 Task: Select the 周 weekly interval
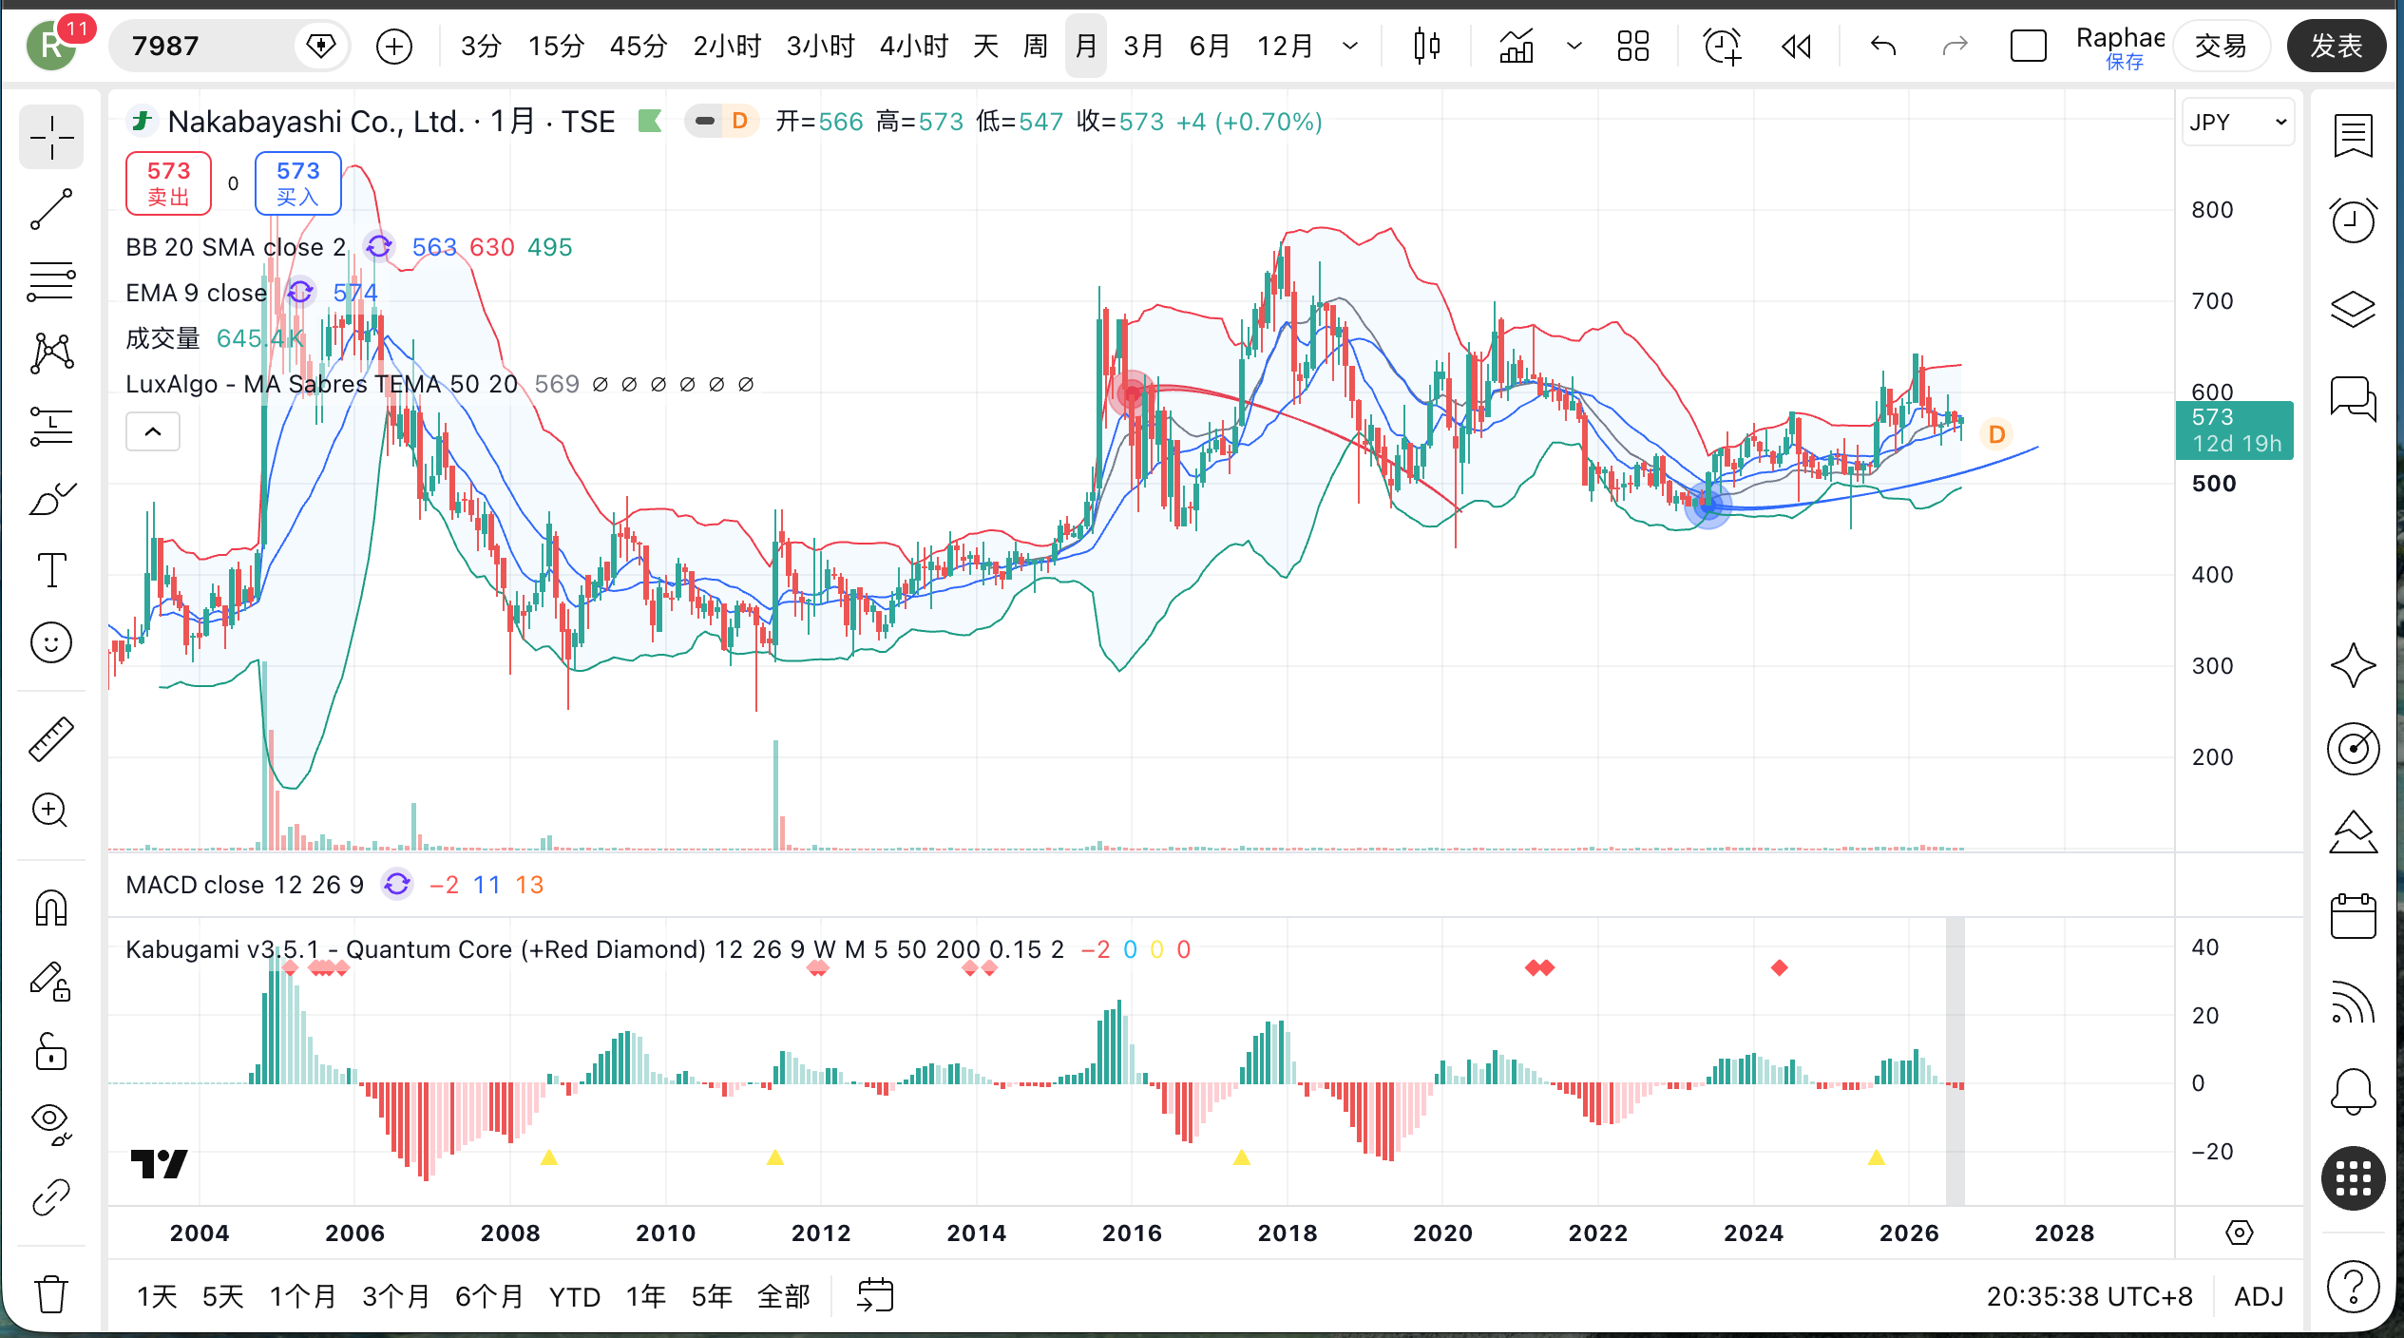(x=1036, y=46)
